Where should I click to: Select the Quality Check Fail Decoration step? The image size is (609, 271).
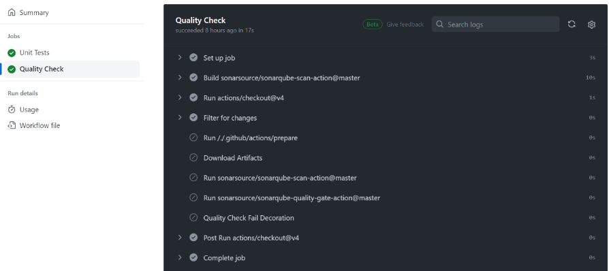386,218
